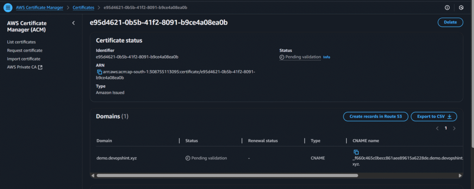Click the Amazon Issued type value
The image size is (474, 189).
110,93
